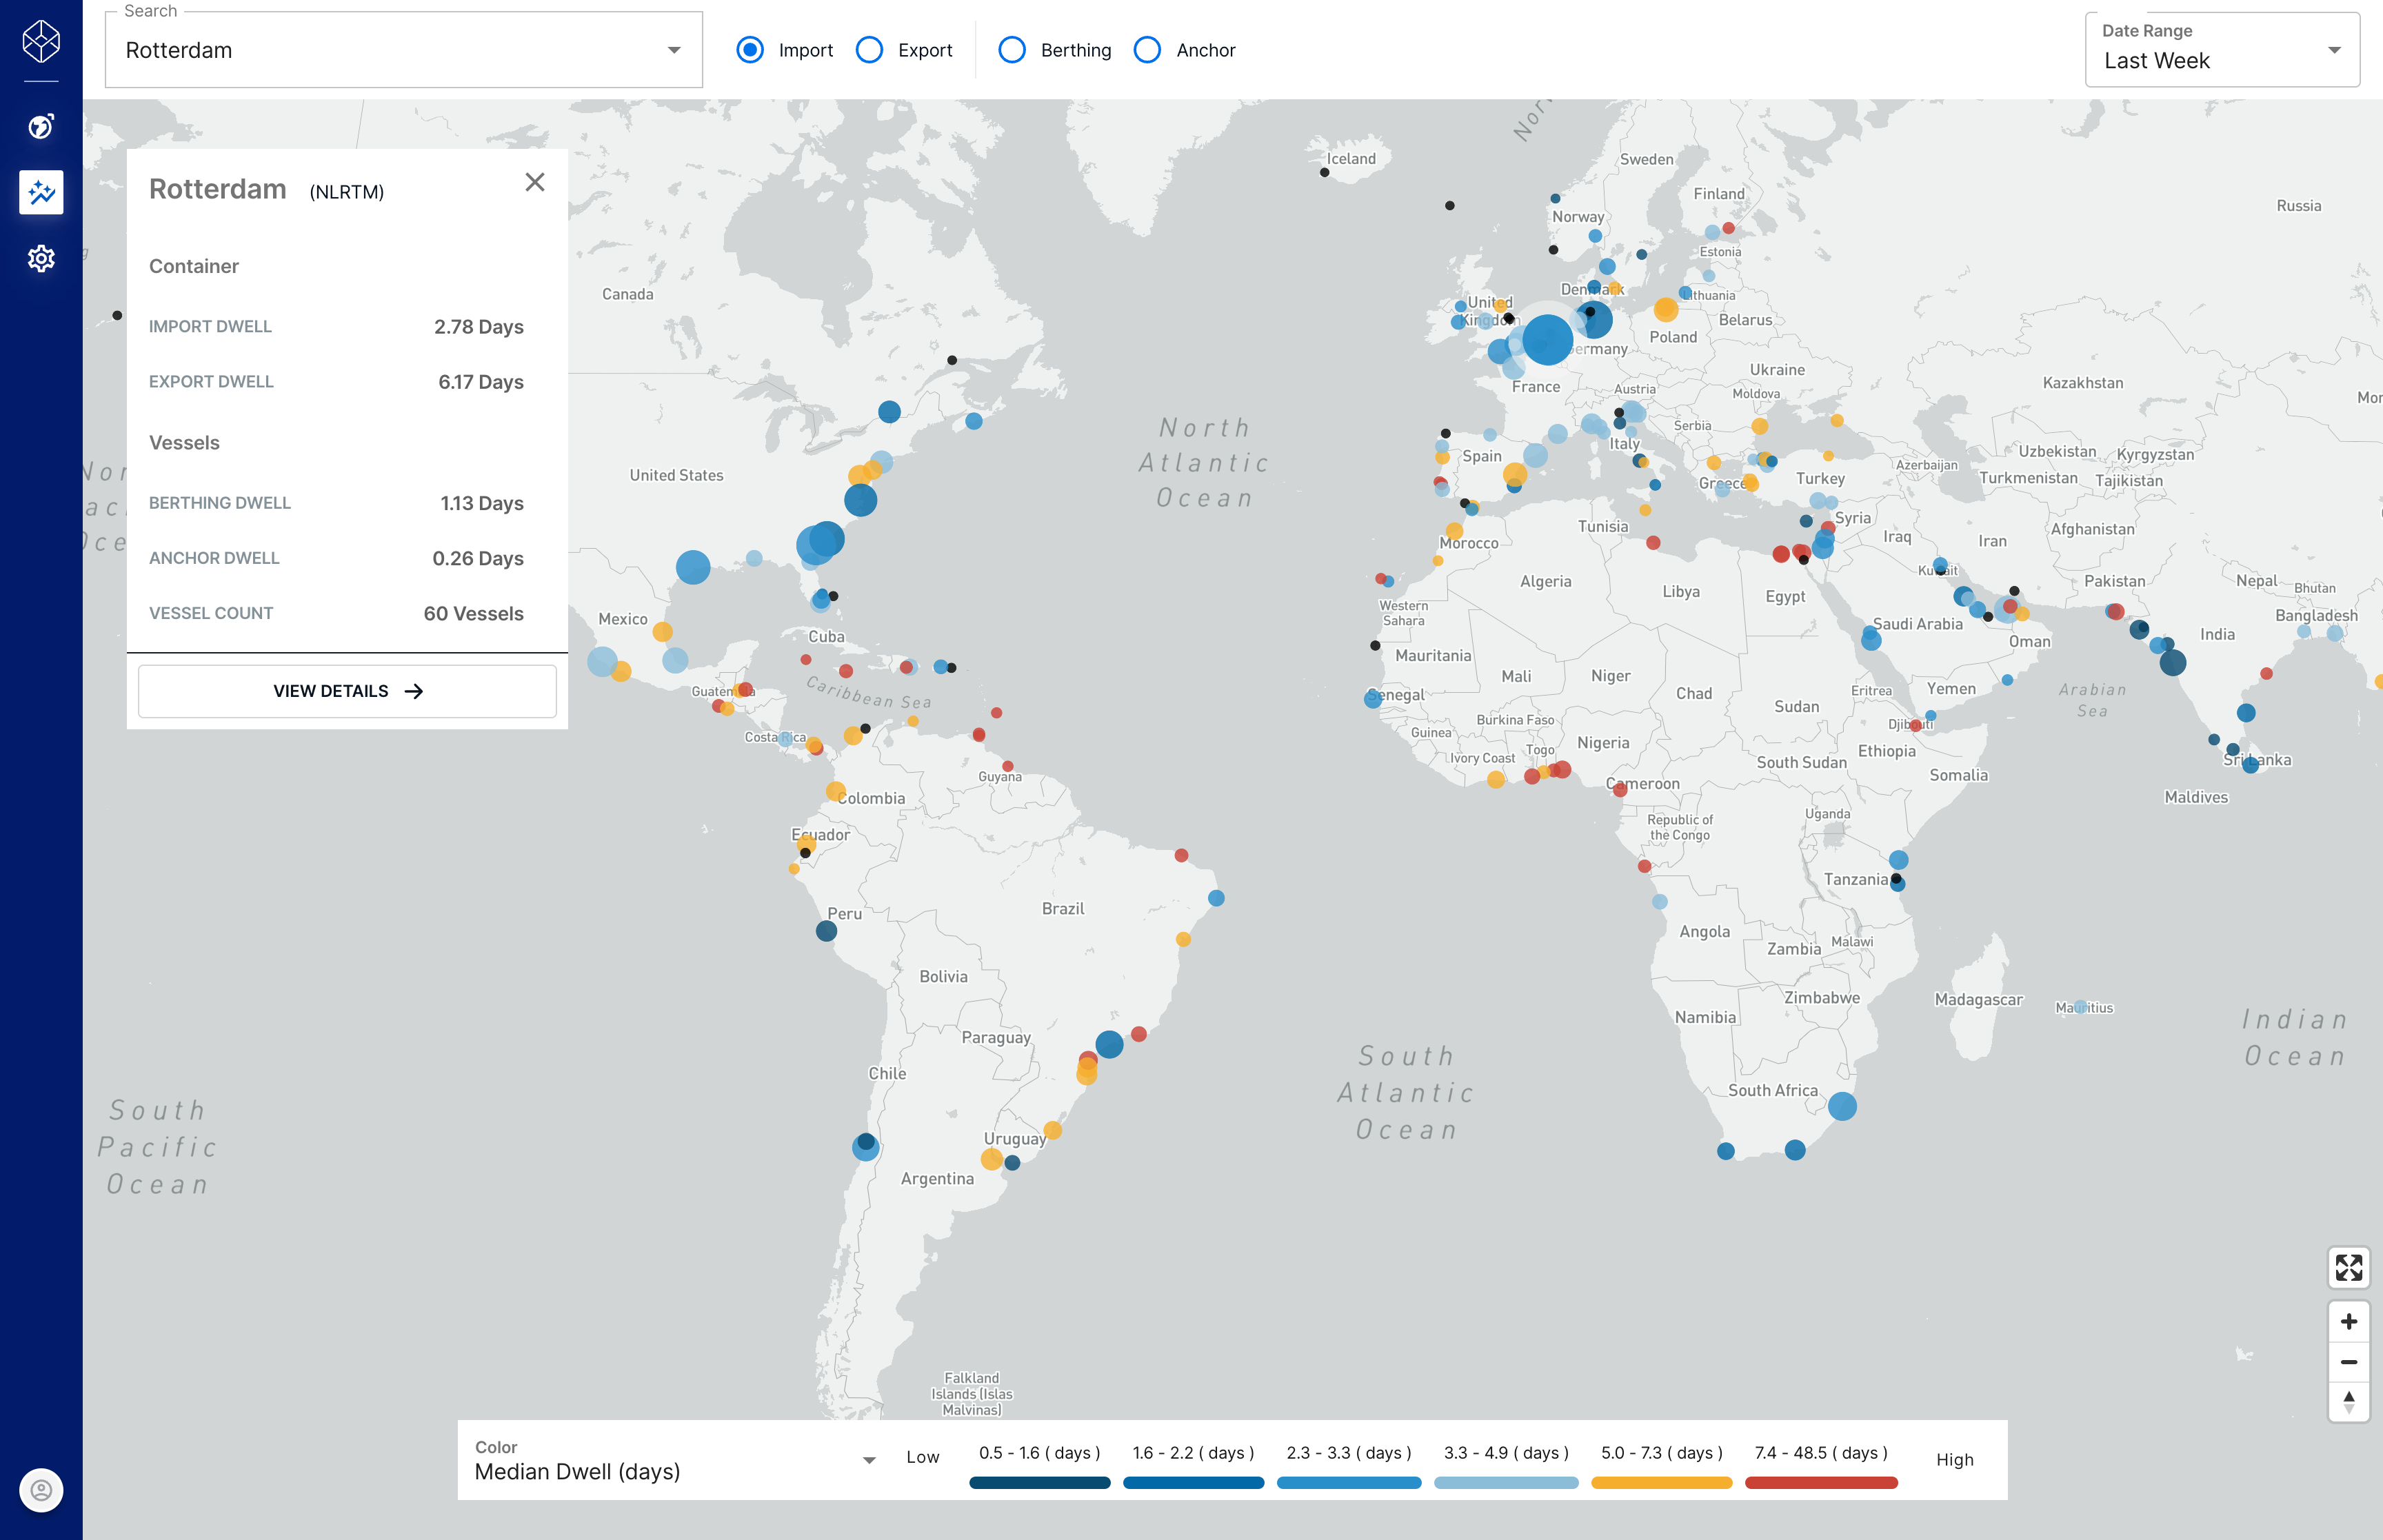The width and height of the screenshot is (2383, 1540).
Task: Click the red 7.4 - 48.5 days legend swatch
Action: (x=1821, y=1483)
